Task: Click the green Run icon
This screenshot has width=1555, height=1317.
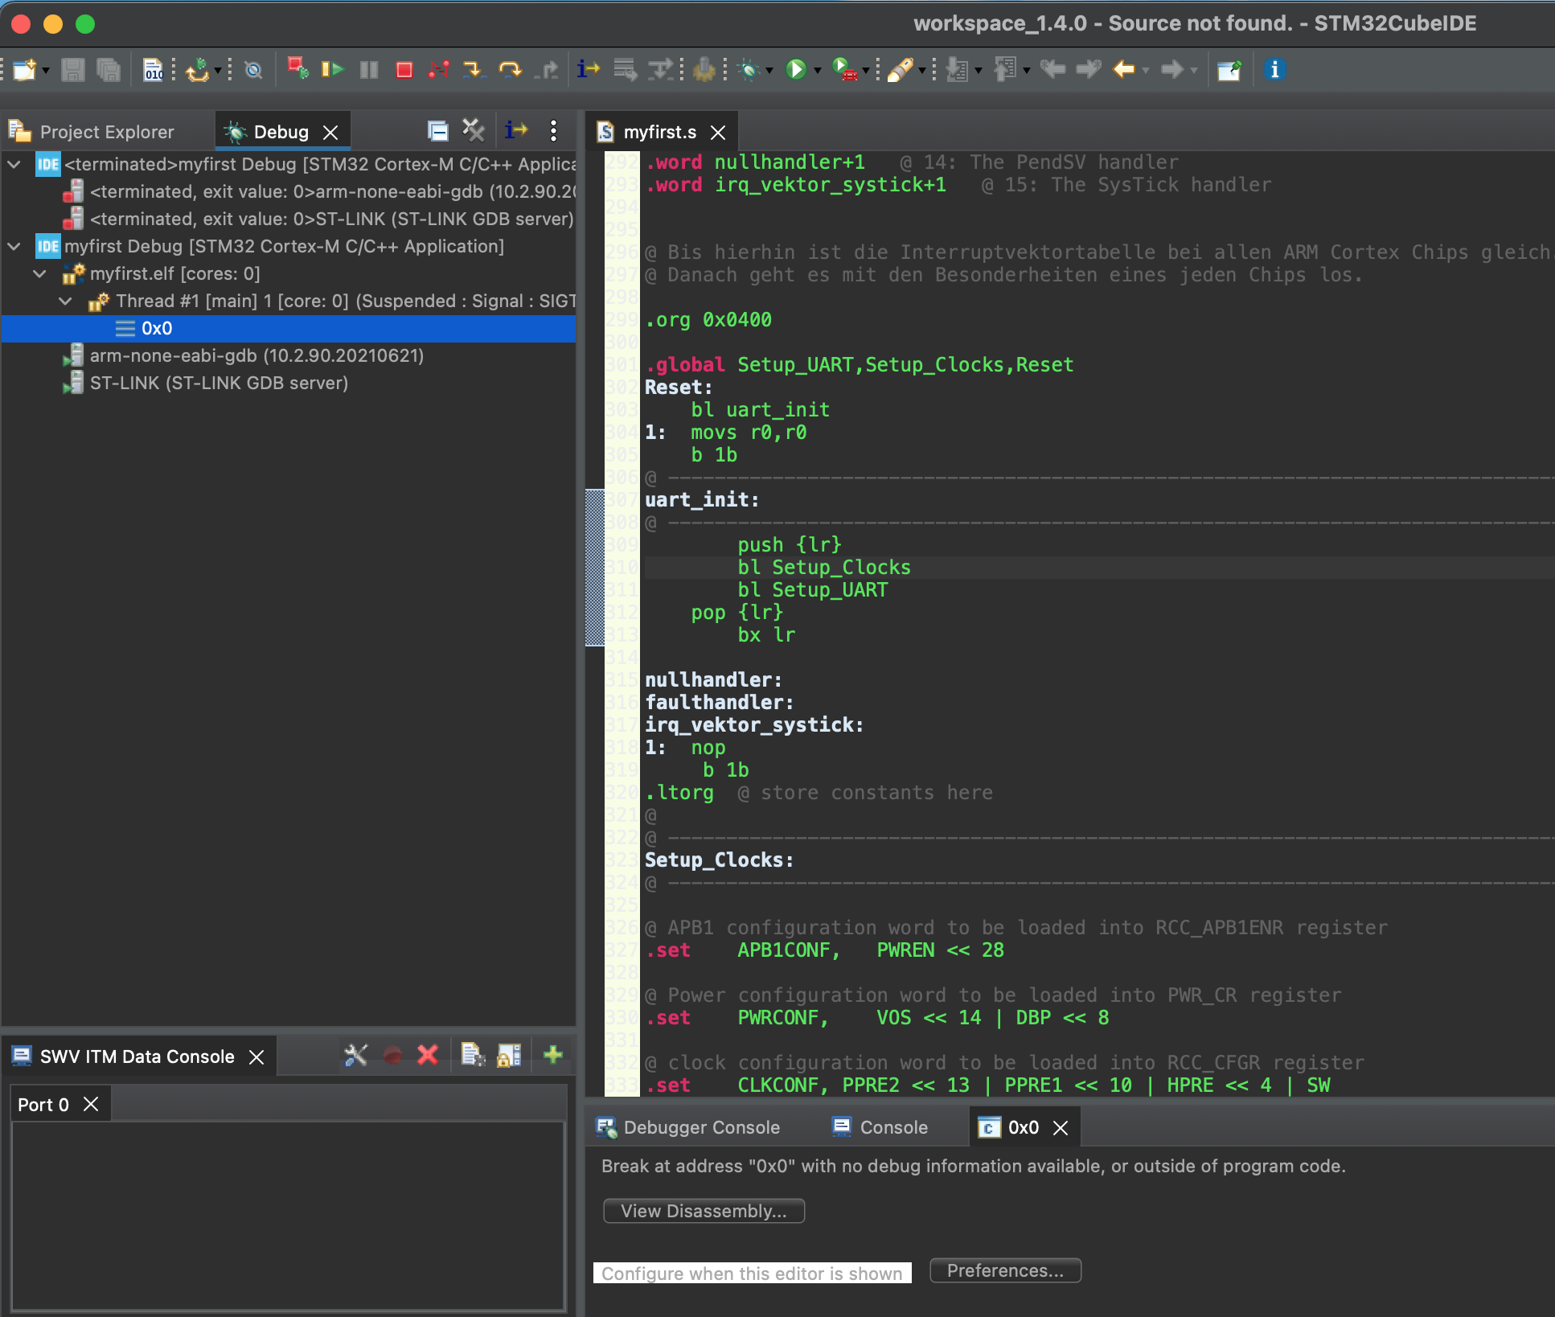Action: click(x=796, y=70)
